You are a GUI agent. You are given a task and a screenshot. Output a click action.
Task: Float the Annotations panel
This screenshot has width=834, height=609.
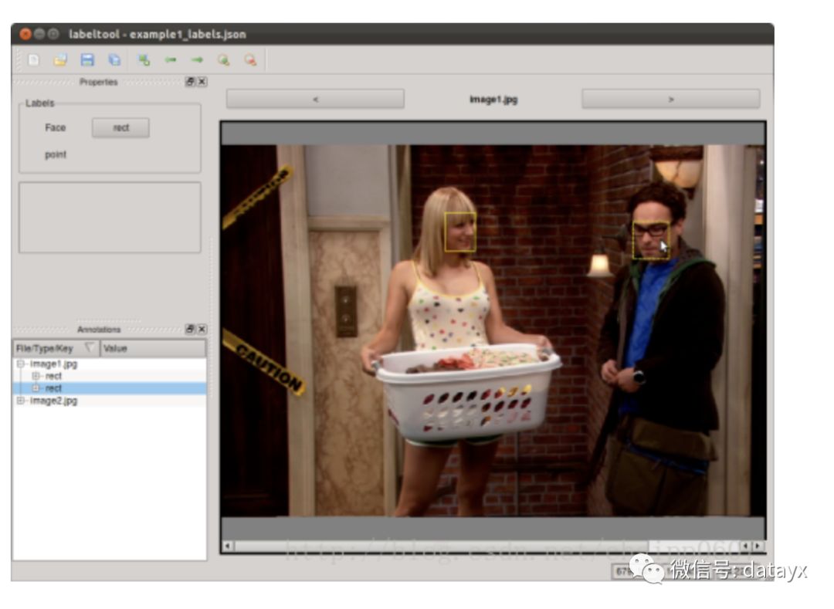pos(190,330)
